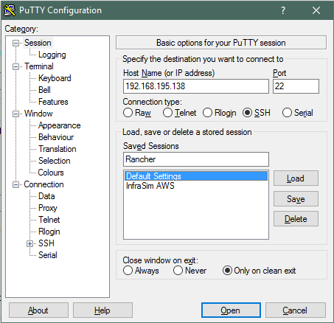This screenshot has height=323, width=334.
Task: Click the PuTTY icon in title bar
Action: coord(10,10)
